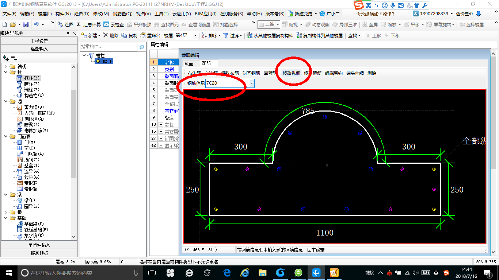The height and width of the screenshot is (280, 499).
Task: Collapse the 墙 tree node
Action: (5, 101)
